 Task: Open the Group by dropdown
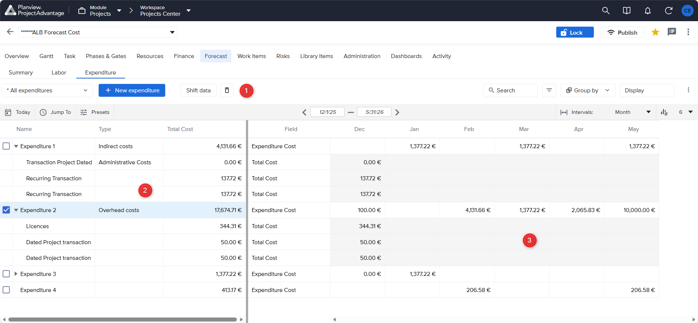[588, 90]
